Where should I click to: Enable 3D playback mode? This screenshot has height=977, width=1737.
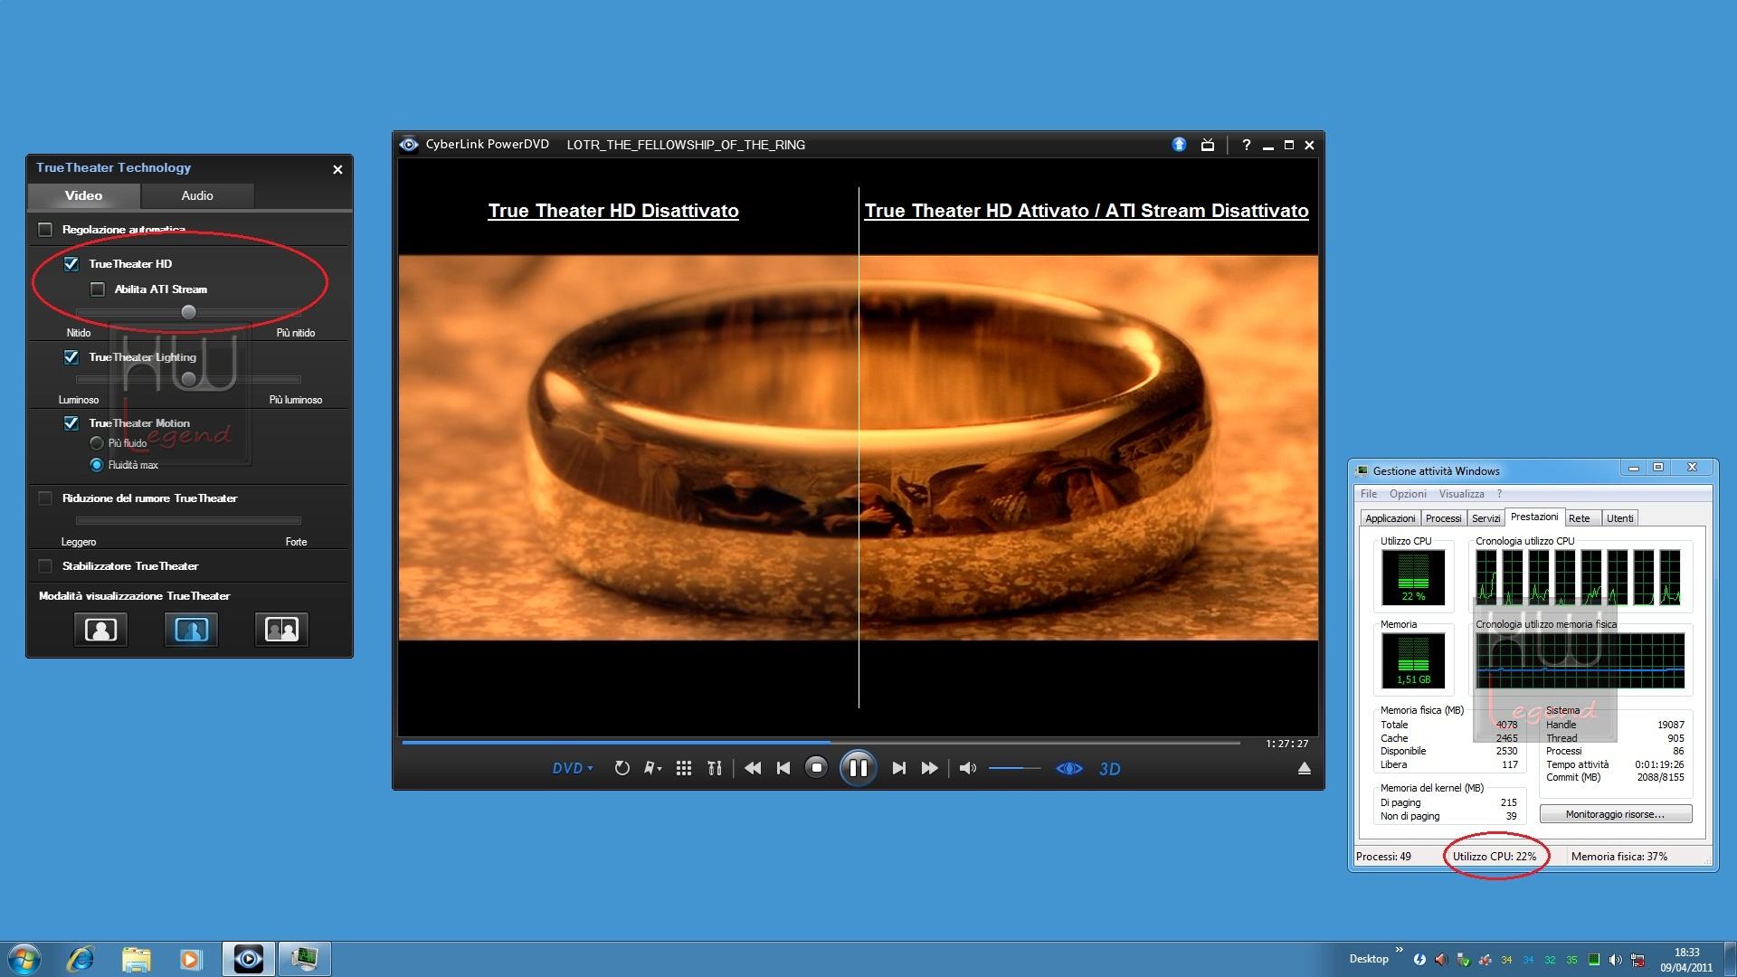(x=1109, y=769)
